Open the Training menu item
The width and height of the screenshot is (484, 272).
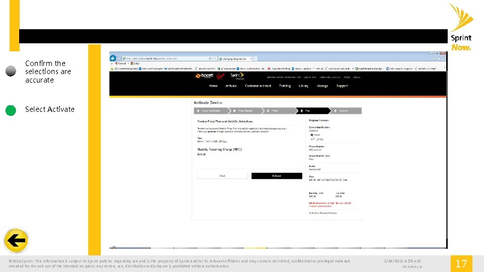tap(284, 86)
